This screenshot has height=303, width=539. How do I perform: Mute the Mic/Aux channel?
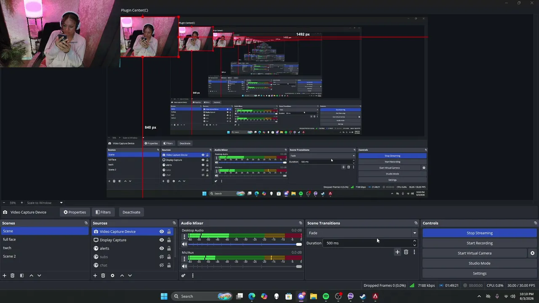pyautogui.click(x=184, y=266)
